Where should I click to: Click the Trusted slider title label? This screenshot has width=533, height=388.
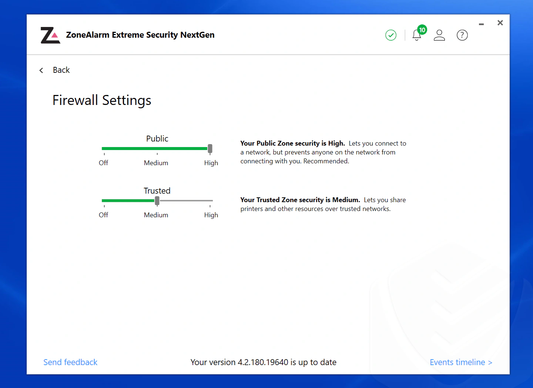157,191
